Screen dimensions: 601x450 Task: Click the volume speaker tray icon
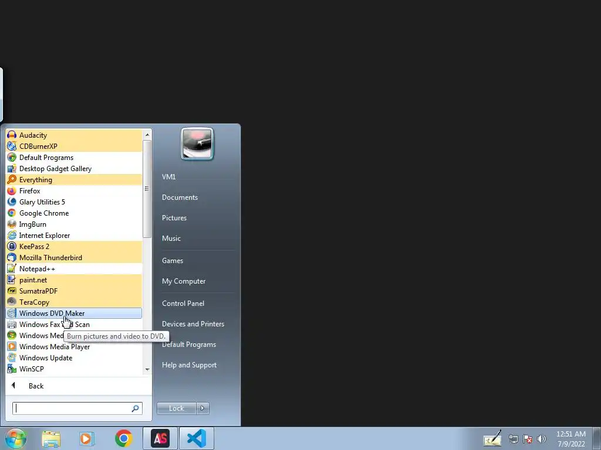click(541, 439)
